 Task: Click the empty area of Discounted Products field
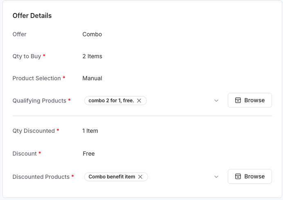(180, 177)
